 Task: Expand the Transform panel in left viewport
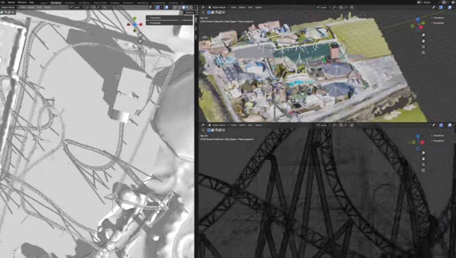point(169,18)
